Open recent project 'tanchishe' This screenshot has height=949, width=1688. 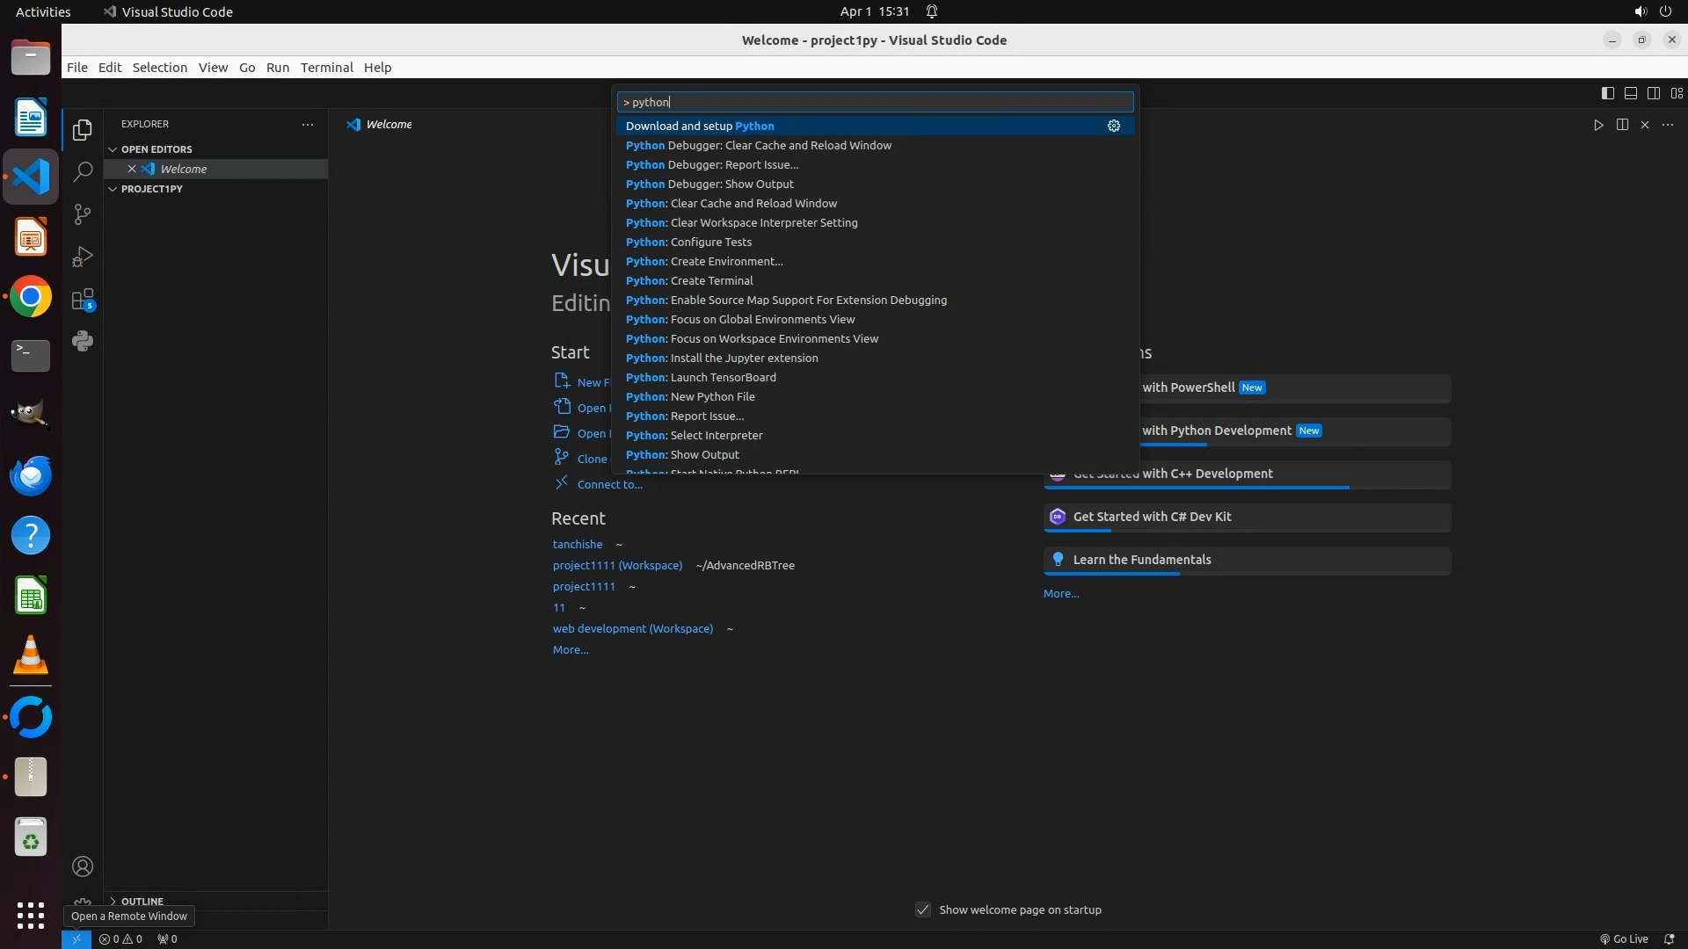(x=578, y=545)
